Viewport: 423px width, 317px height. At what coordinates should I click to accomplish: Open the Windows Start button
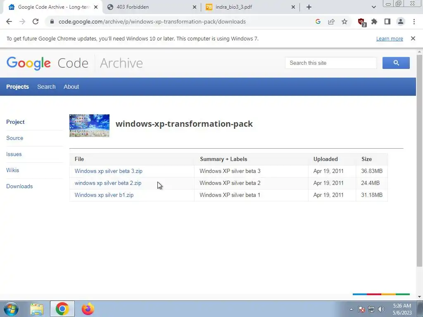(11, 309)
